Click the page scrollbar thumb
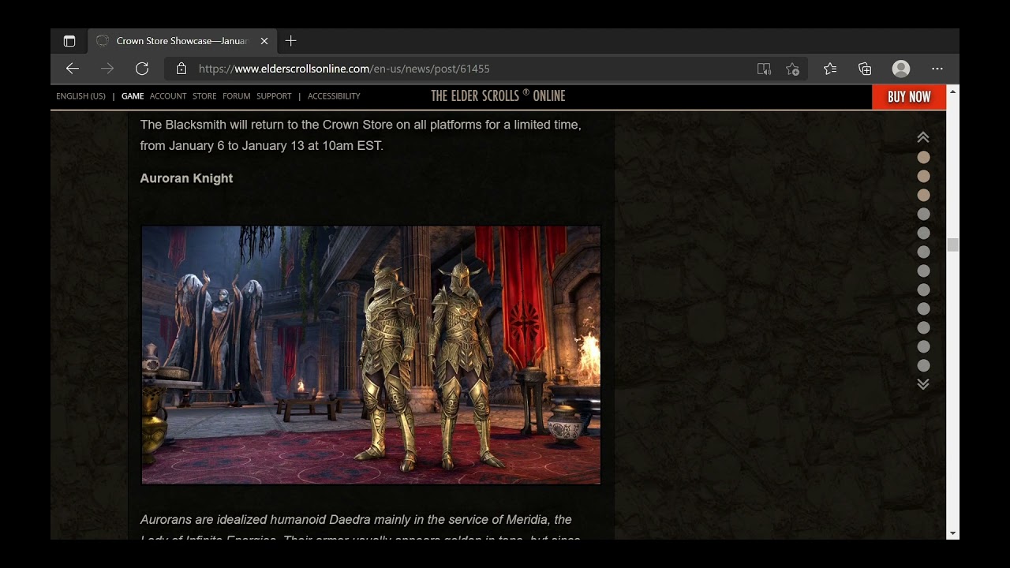This screenshot has width=1010, height=568. (x=953, y=245)
